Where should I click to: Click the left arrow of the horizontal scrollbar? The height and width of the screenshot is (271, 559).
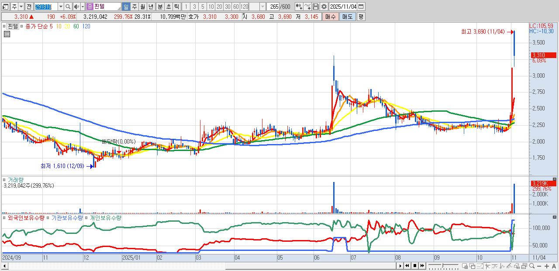point(4,266)
